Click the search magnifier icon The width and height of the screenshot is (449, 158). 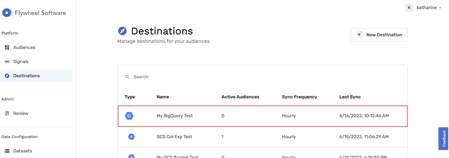click(127, 77)
